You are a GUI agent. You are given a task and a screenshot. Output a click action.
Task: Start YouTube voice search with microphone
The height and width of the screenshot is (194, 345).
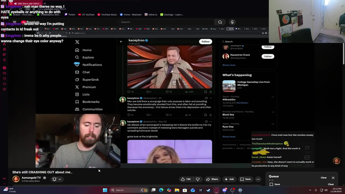coord(232,22)
